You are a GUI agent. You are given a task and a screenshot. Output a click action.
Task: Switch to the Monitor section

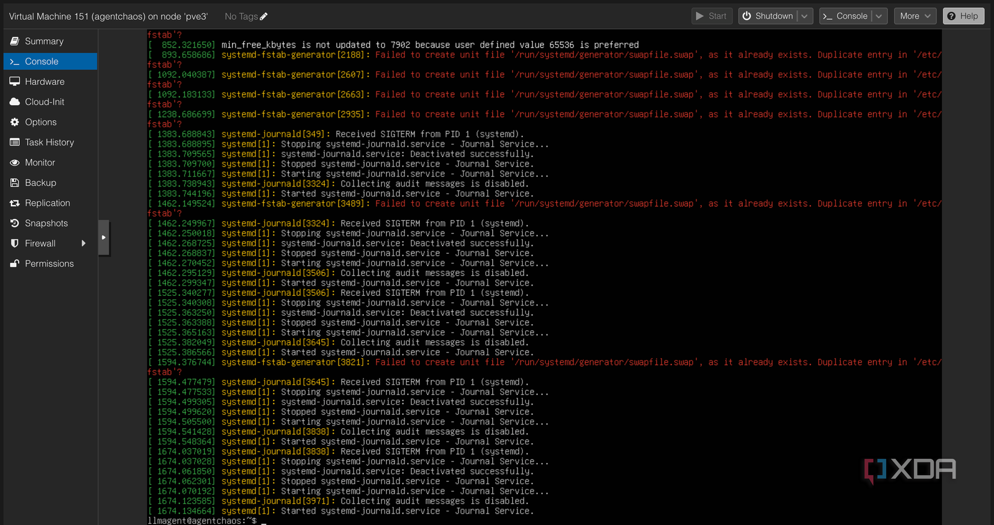click(x=51, y=162)
